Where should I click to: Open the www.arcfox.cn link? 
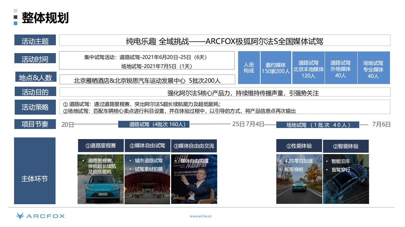click(201, 216)
